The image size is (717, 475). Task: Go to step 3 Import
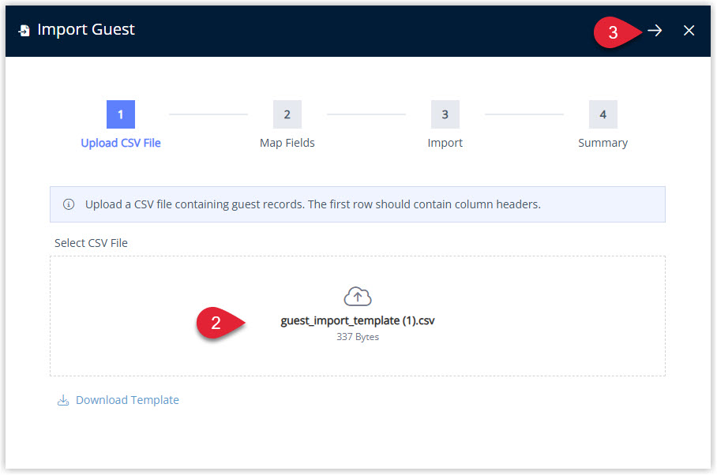pyautogui.click(x=445, y=114)
